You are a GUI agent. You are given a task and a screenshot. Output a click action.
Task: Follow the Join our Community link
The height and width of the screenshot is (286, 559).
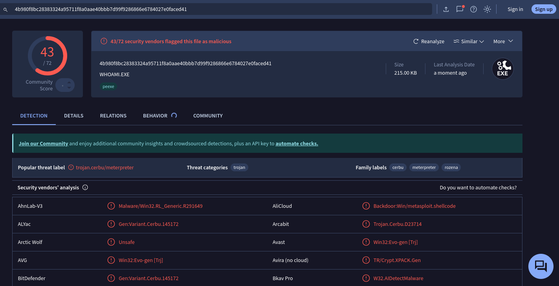[43, 143]
